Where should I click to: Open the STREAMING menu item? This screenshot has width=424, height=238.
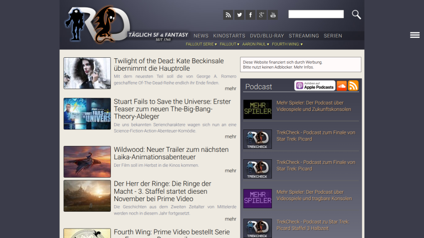tap(304, 36)
